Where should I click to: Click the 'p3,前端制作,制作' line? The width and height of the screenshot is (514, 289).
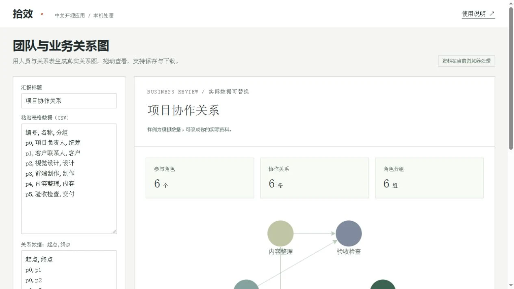pos(50,173)
